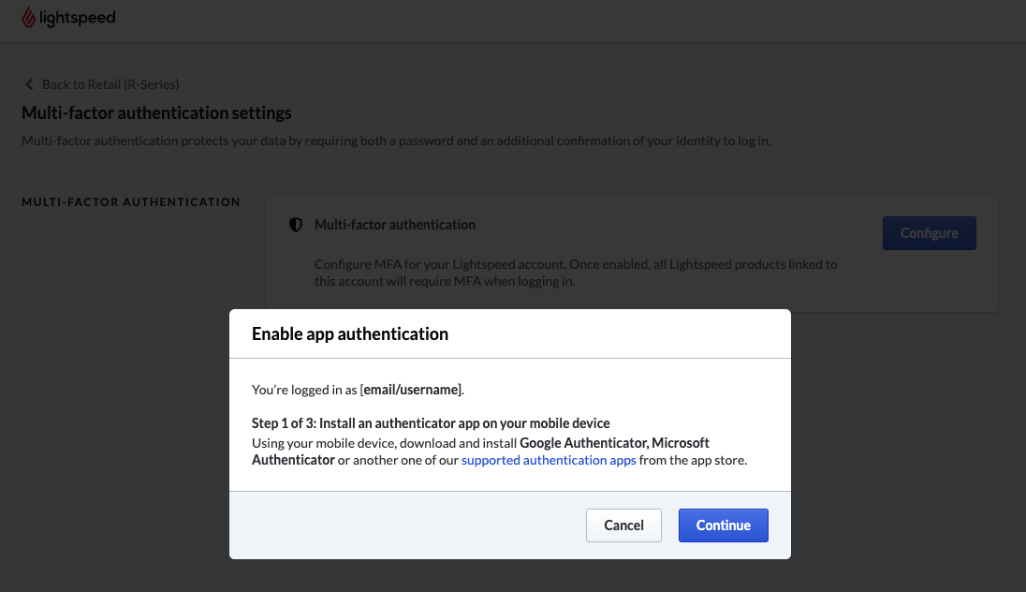Open the supported authentication apps link
The height and width of the screenshot is (592, 1026).
tap(549, 460)
